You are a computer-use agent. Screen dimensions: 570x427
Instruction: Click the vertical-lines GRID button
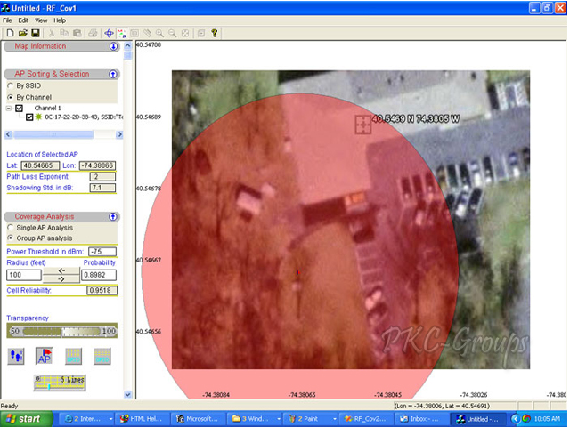(x=73, y=356)
